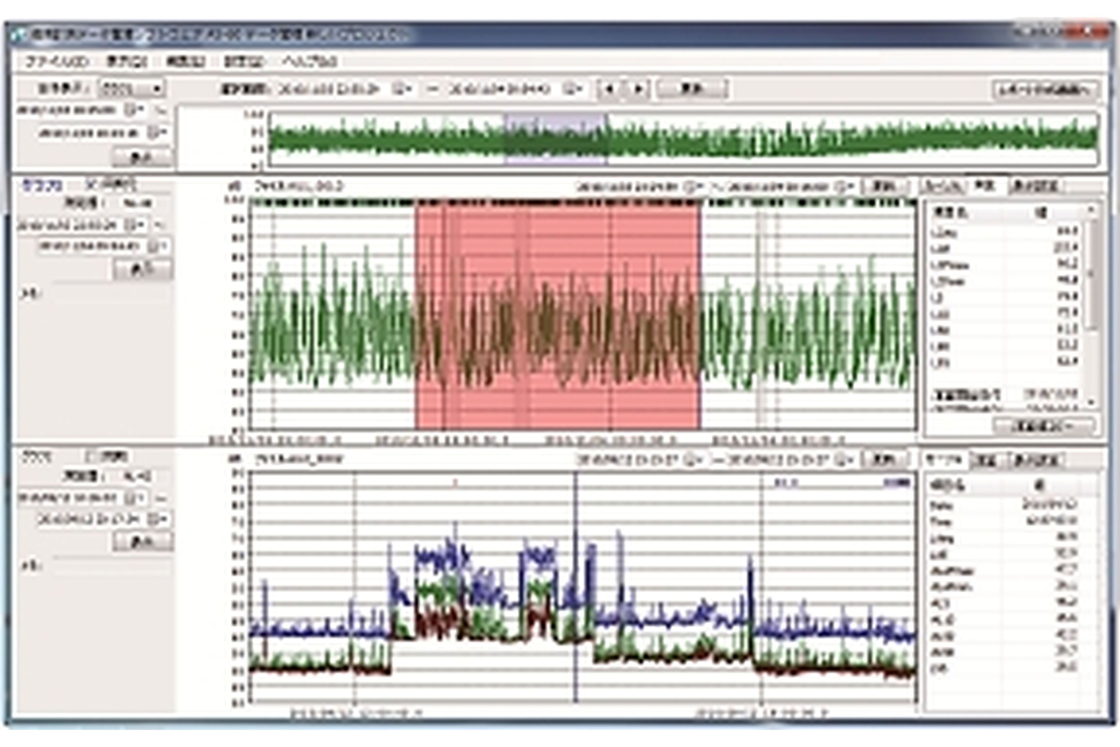1120x747 pixels.
Task: Switch to display settings tab in upper right panel
Action: pos(1036,186)
